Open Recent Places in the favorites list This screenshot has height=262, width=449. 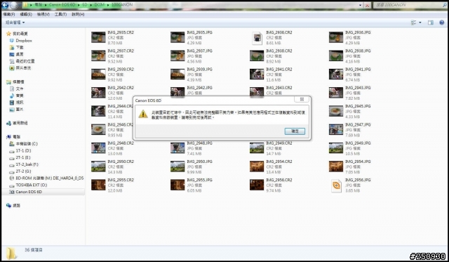[x=25, y=61]
